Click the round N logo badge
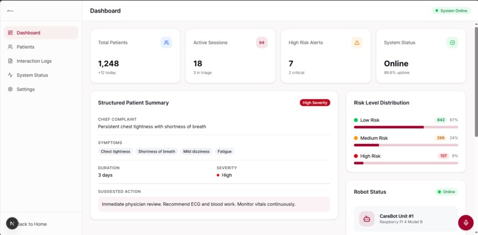The image size is (478, 235). pyautogui.click(x=12, y=223)
